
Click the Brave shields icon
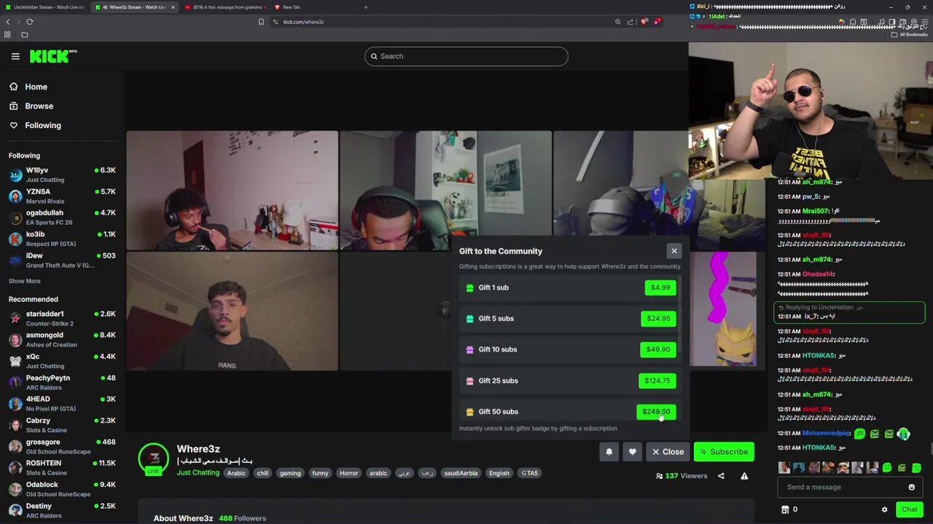[x=644, y=22]
